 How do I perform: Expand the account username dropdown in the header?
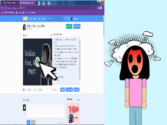point(75,19)
